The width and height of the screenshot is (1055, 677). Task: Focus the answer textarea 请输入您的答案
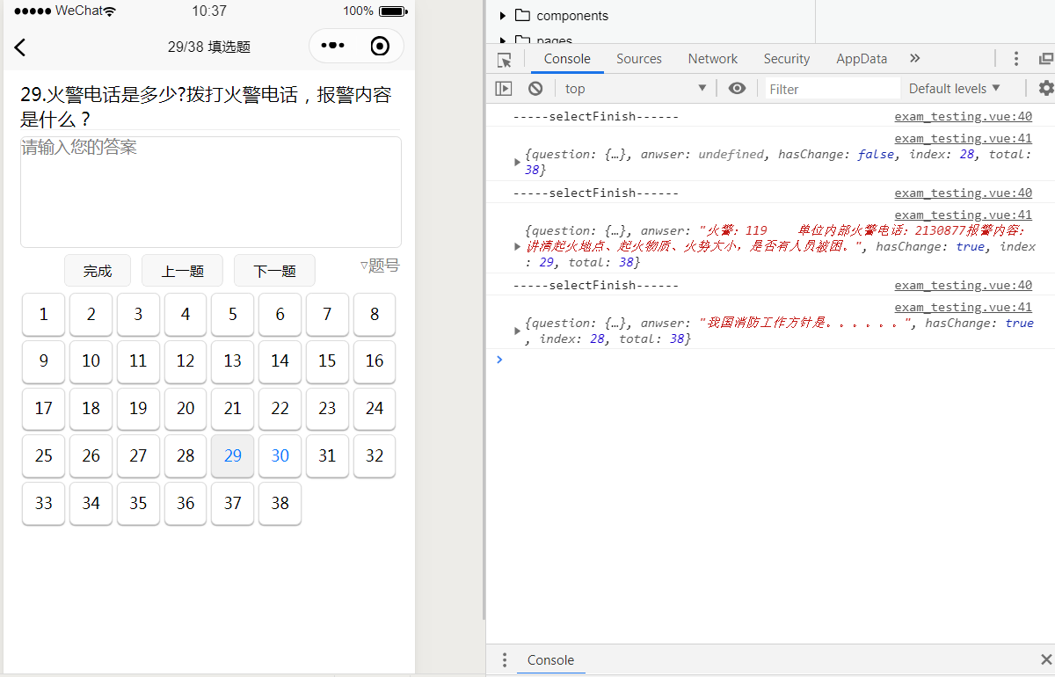211,192
